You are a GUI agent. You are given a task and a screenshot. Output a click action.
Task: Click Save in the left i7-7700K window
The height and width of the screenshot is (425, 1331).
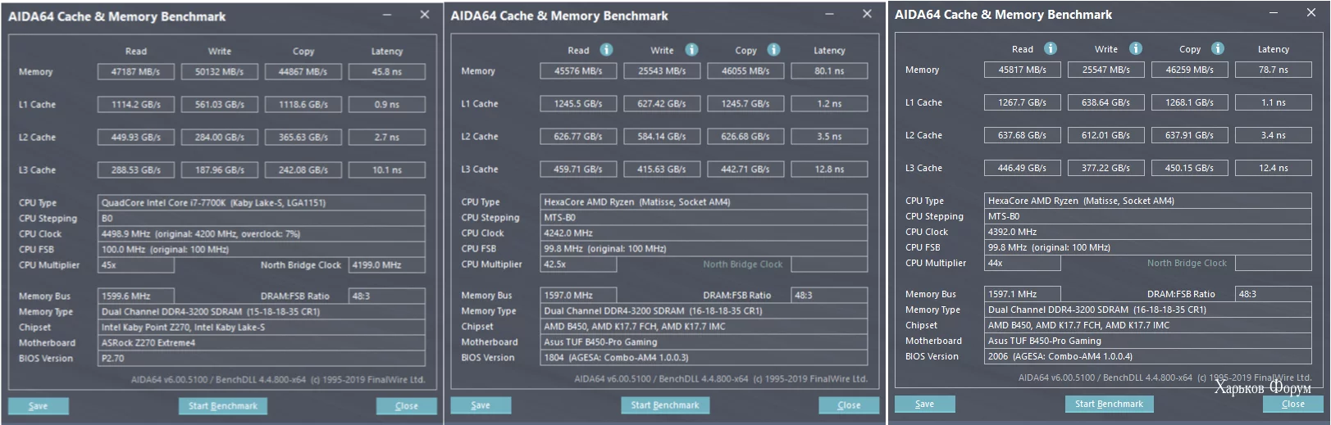pyautogui.click(x=39, y=405)
